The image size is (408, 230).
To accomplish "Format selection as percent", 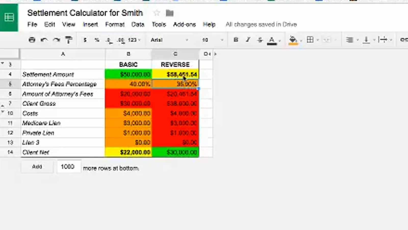I will (97, 40).
